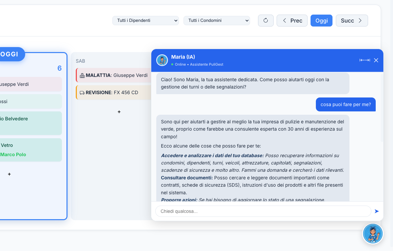Close the Maria chat window

[x=376, y=60]
